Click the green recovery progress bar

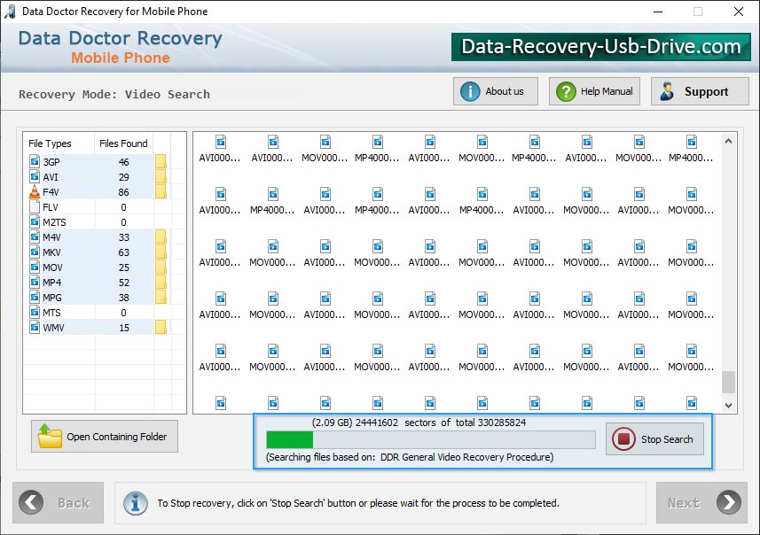click(288, 439)
